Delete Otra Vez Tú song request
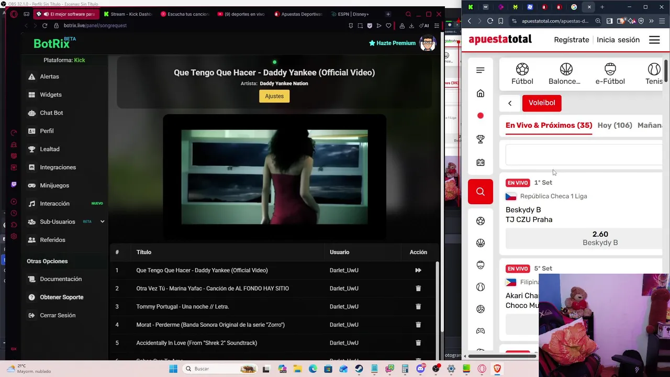This screenshot has width=670, height=377. [x=418, y=289]
